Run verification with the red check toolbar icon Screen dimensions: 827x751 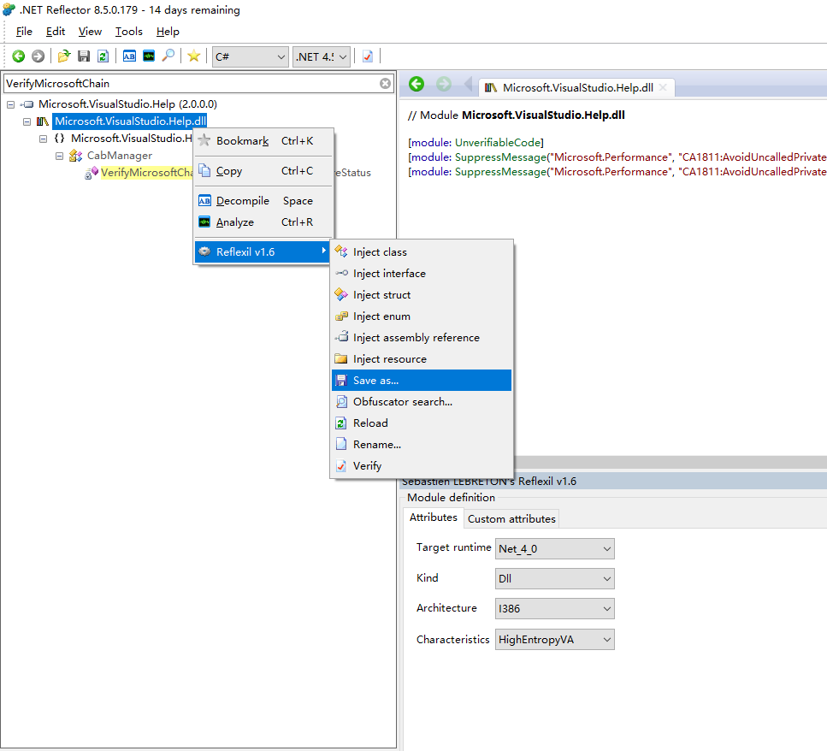tap(367, 56)
